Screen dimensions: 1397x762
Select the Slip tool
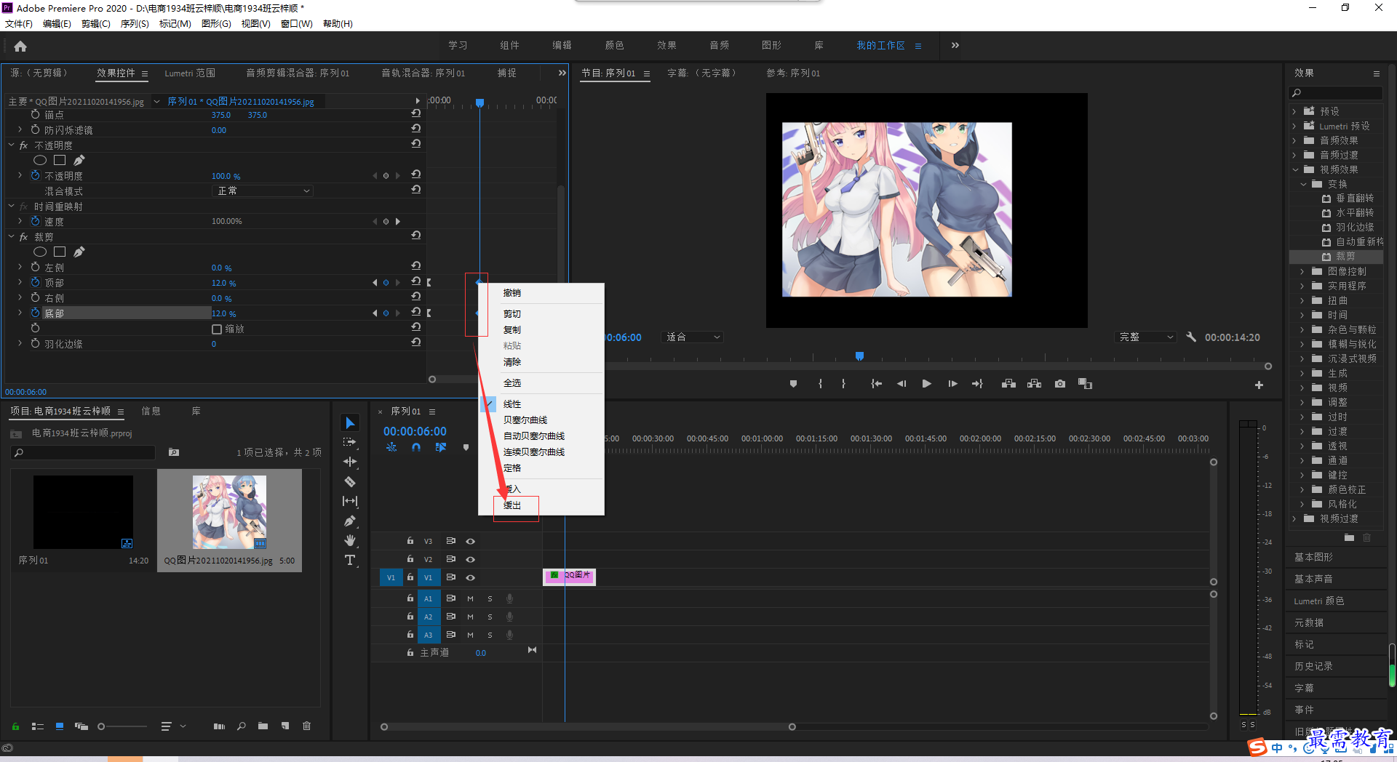point(350,501)
